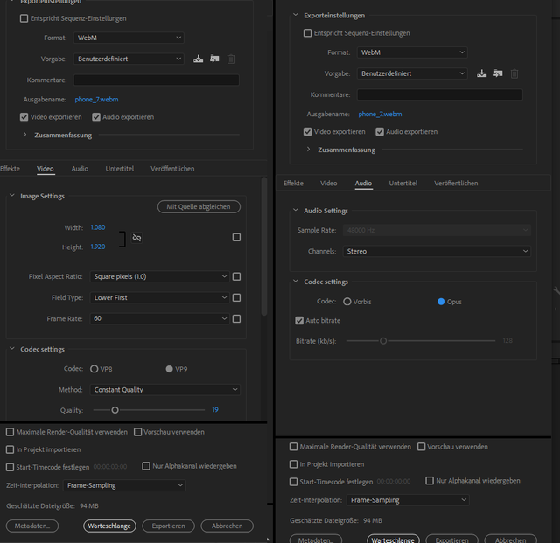Viewport: 560px width, 543px height.
Task: Select the Vorbis audio codec
Action: [347, 302]
